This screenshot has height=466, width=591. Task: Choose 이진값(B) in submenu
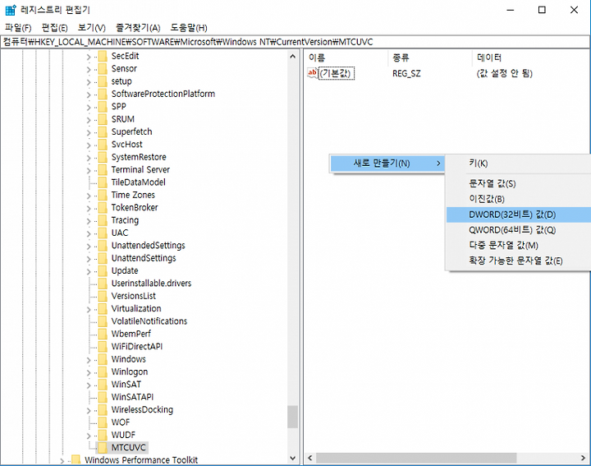pos(518,199)
